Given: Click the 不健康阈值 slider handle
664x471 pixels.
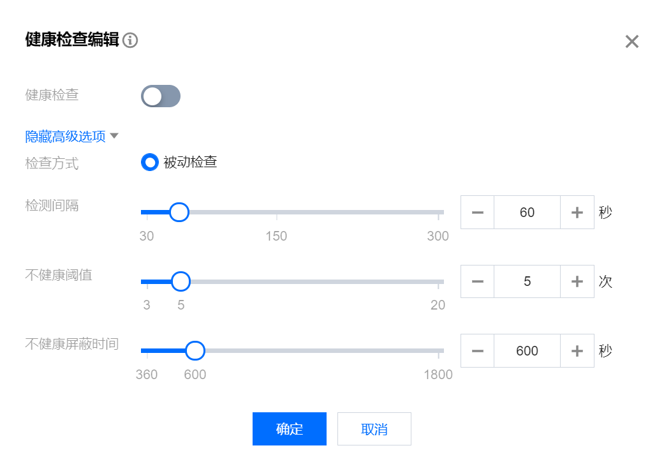Looking at the screenshot, I should 181,281.
